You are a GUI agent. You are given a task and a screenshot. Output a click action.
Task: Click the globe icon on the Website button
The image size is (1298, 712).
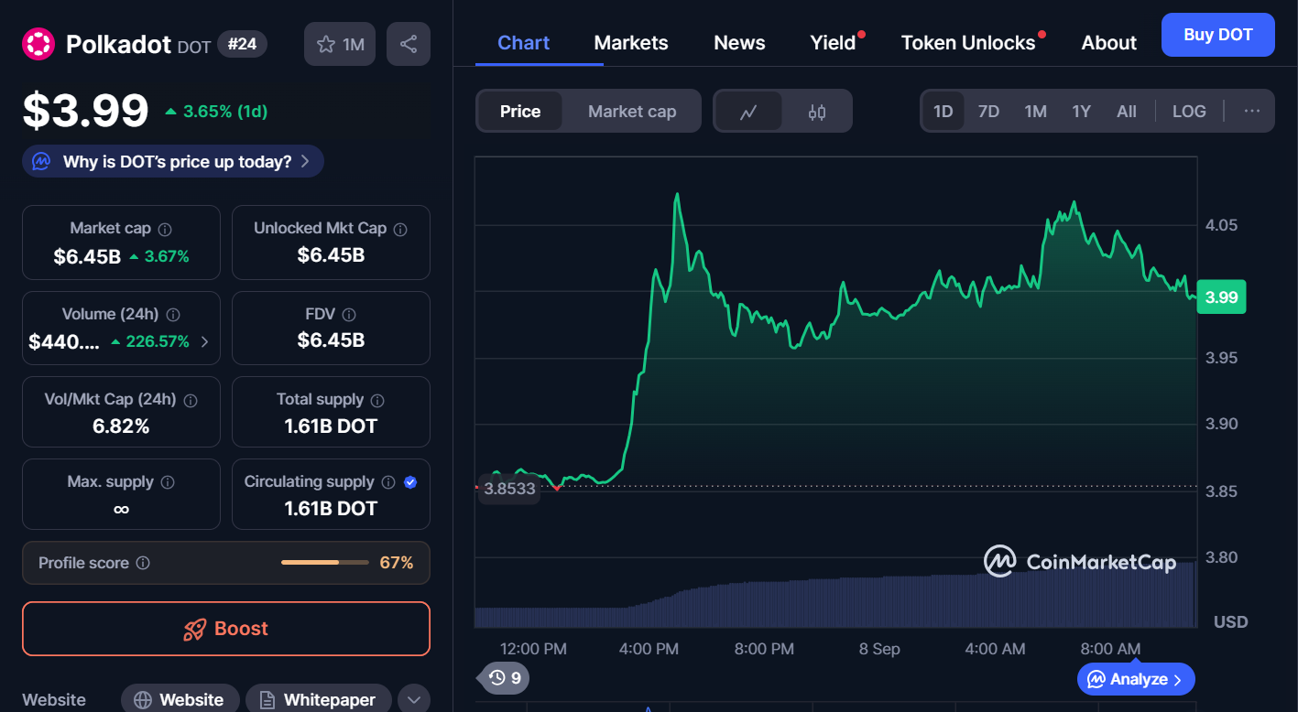(x=143, y=700)
